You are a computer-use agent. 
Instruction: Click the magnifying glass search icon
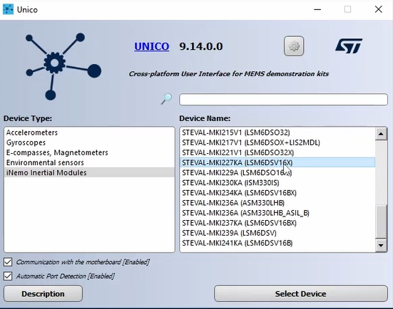(x=167, y=98)
